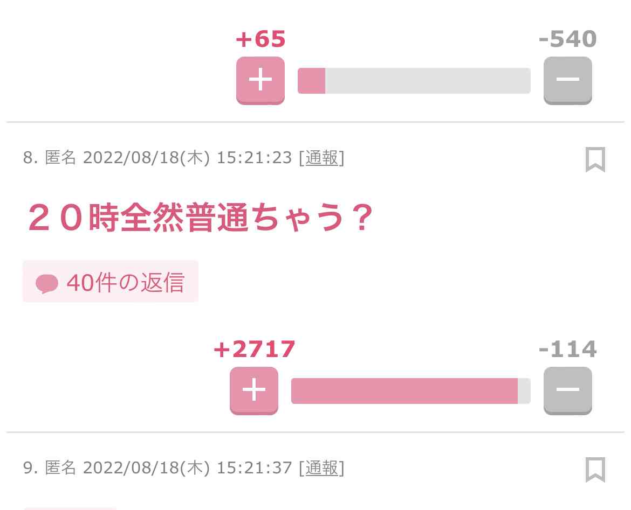631x510 pixels.
Task: Click the top comment vote ratio bar
Action: coord(414,81)
